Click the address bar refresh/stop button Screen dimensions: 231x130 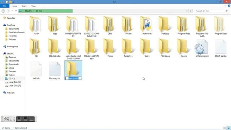(x=191, y=11)
